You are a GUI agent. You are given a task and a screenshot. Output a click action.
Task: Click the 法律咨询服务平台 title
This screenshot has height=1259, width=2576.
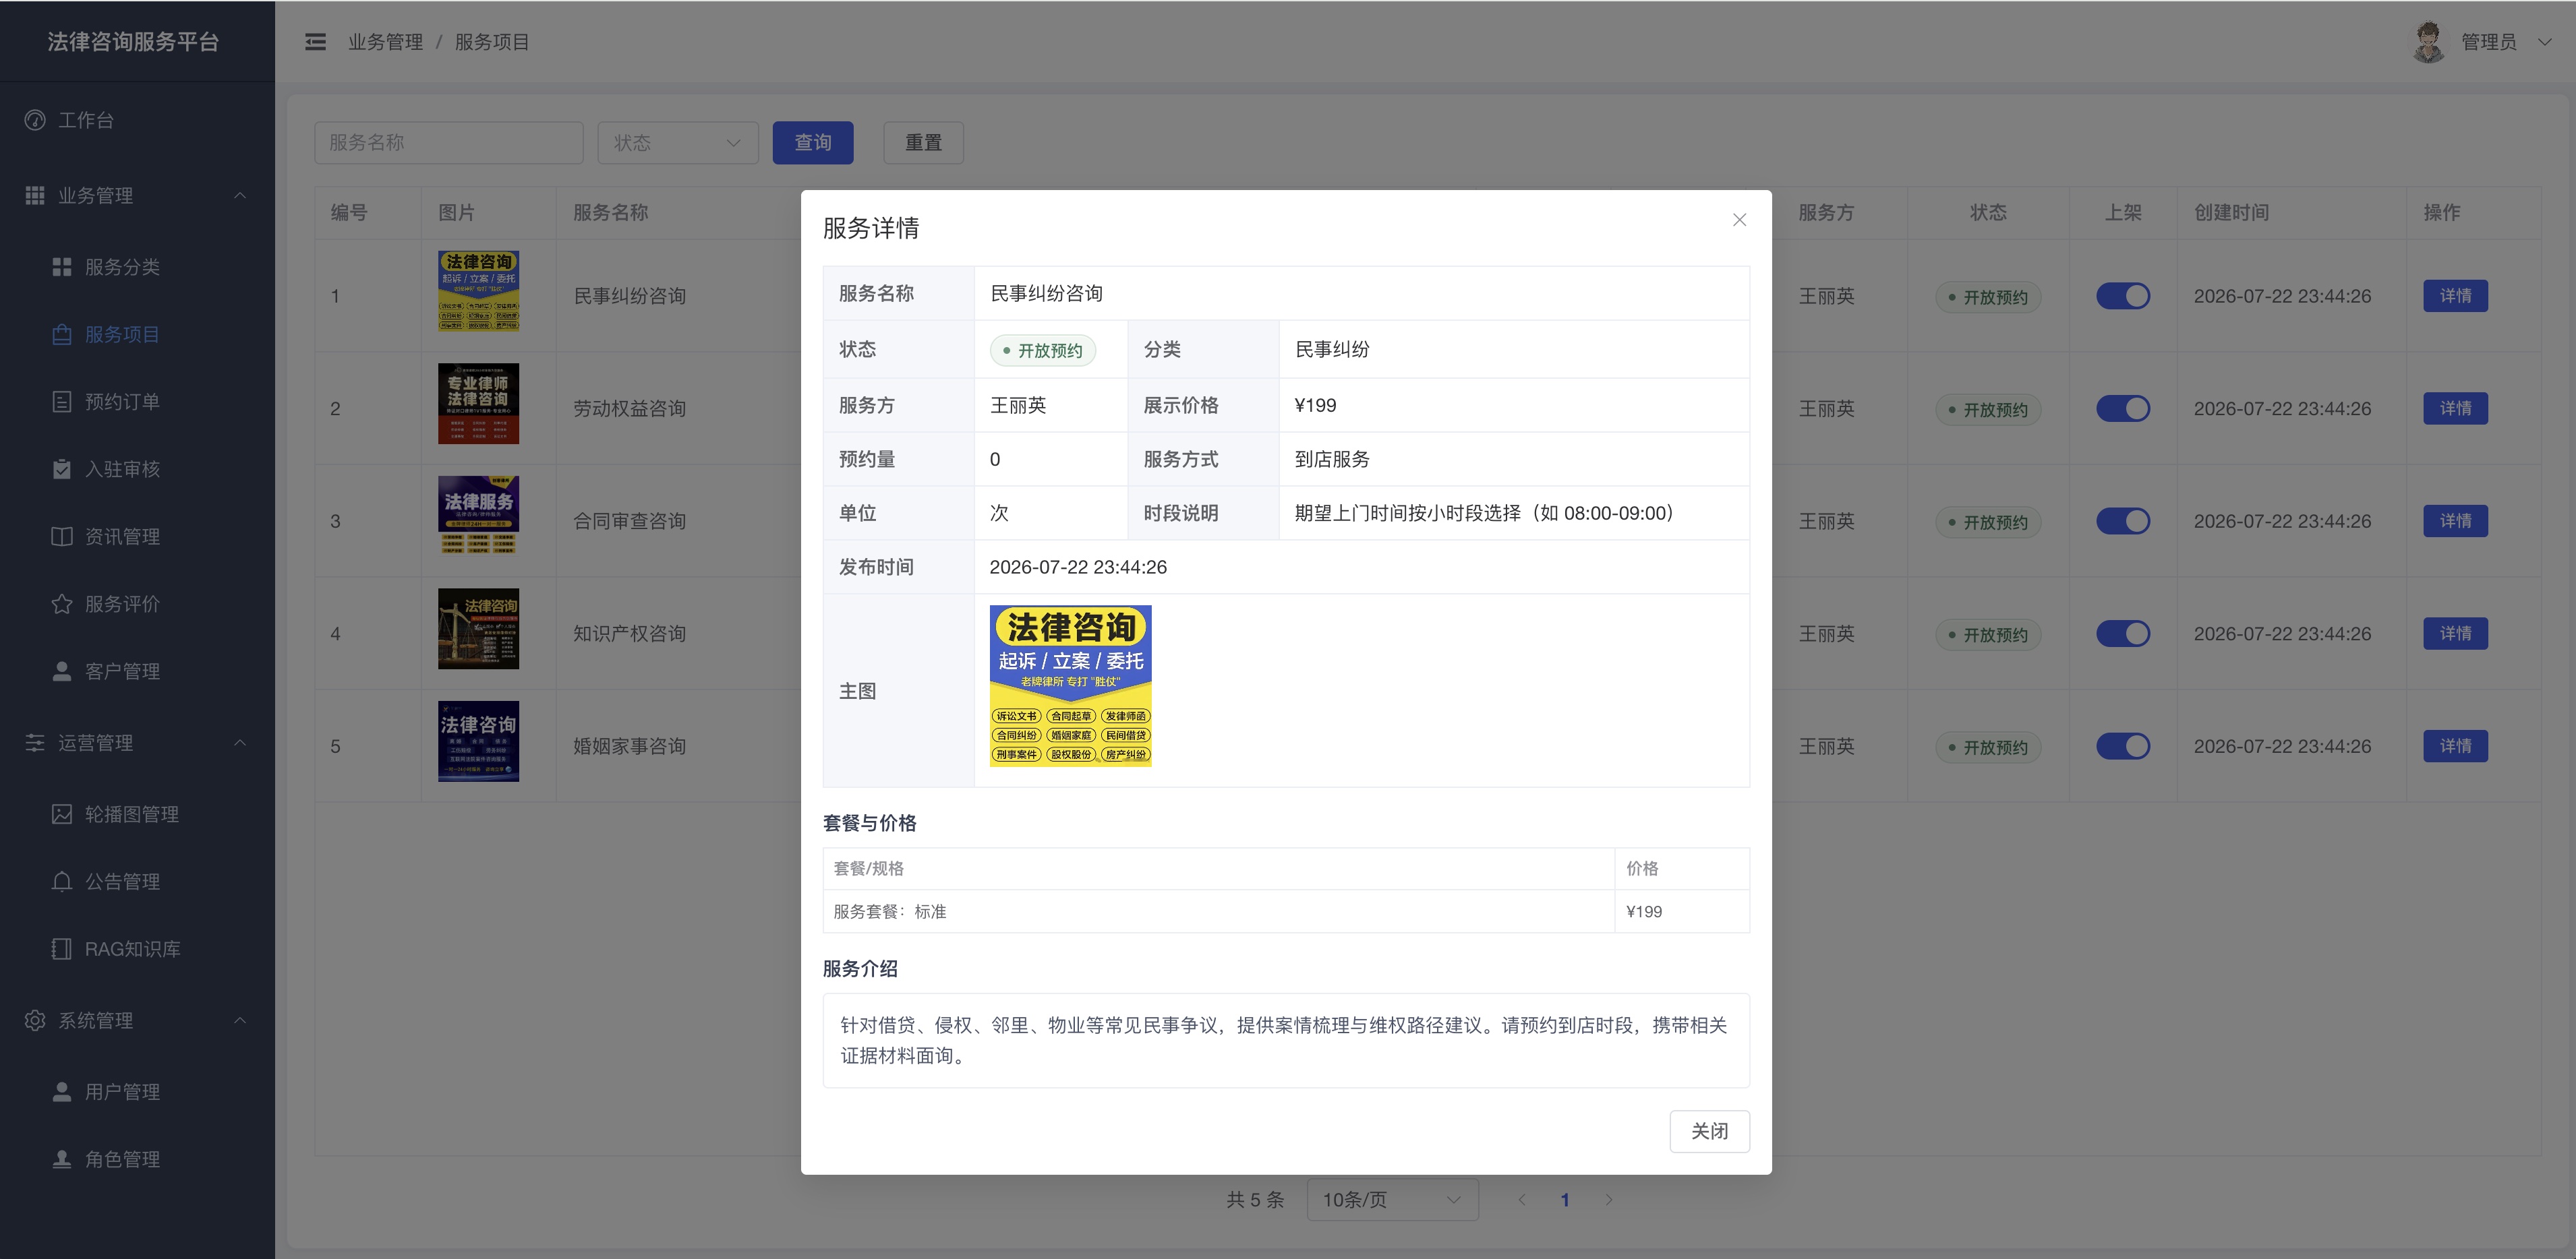(x=133, y=42)
